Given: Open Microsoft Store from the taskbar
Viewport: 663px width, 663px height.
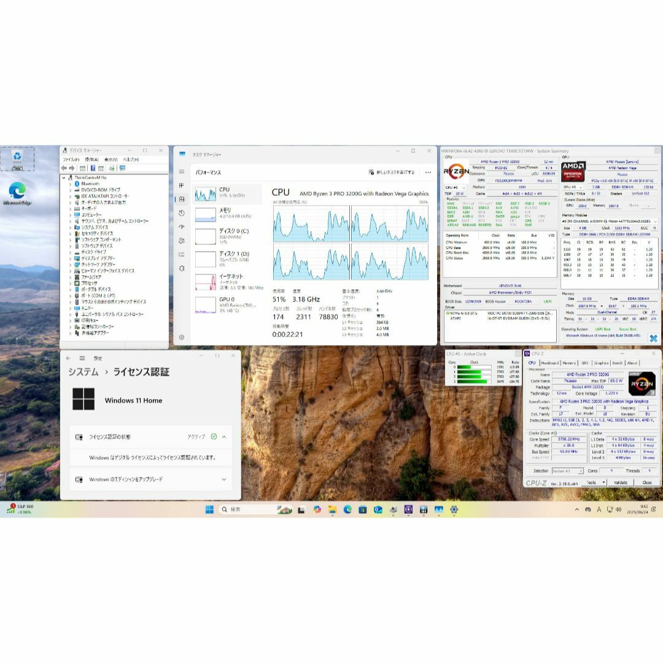Looking at the screenshot, I should pos(363,510).
